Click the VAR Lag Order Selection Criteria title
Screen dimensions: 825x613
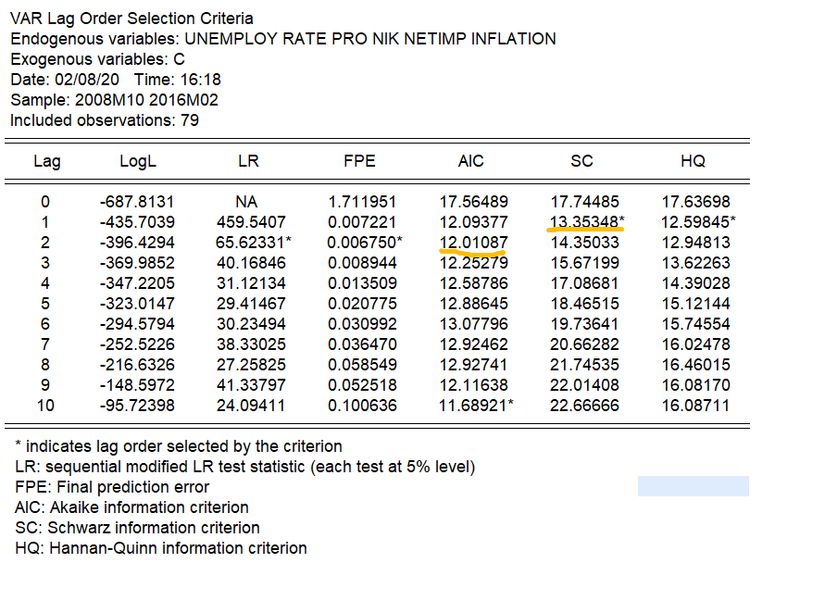click(131, 19)
